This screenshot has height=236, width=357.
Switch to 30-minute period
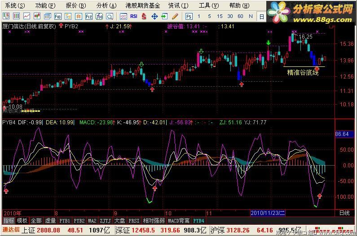(230, 16)
